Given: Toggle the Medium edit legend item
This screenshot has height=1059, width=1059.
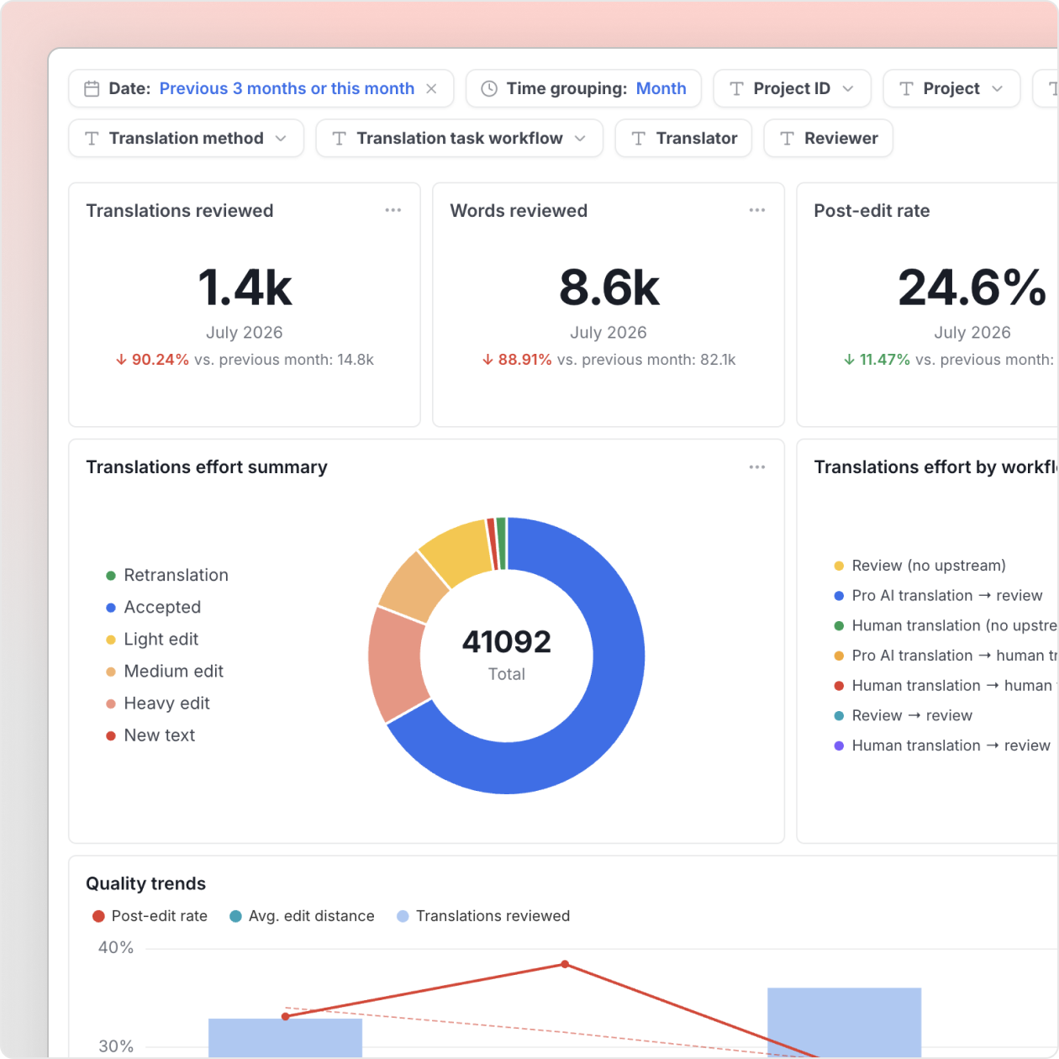Looking at the screenshot, I should [165, 671].
